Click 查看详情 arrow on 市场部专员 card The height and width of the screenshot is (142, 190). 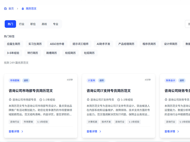tap(22, 131)
